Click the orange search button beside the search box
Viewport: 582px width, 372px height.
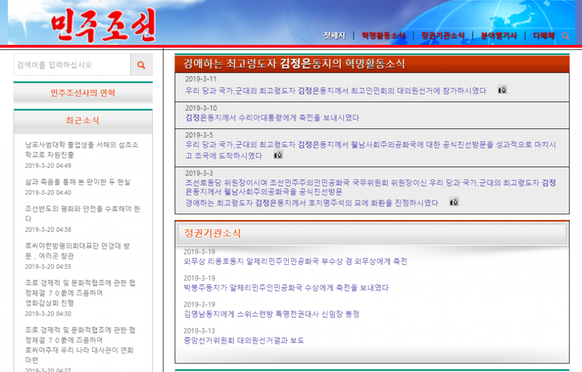141,65
